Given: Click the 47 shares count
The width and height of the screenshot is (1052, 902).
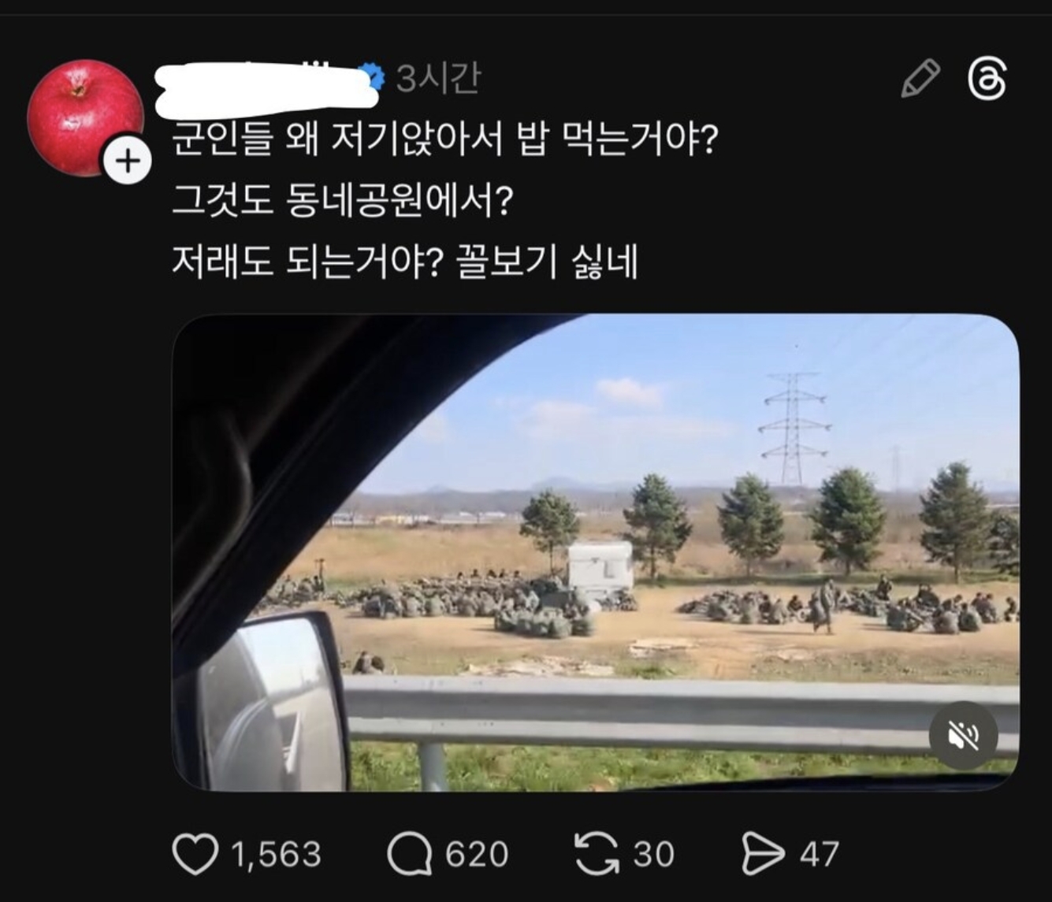Looking at the screenshot, I should (x=820, y=855).
